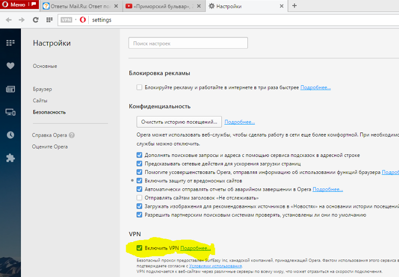This screenshot has height=277, width=399.
Task: Open Speed Dial from the sidebar
Action: coord(10,43)
